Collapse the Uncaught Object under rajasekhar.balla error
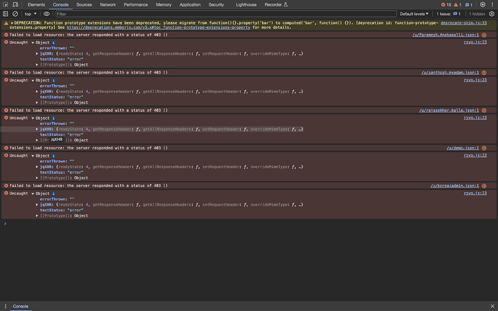Screen dimensions: 498x311 pos(32,118)
